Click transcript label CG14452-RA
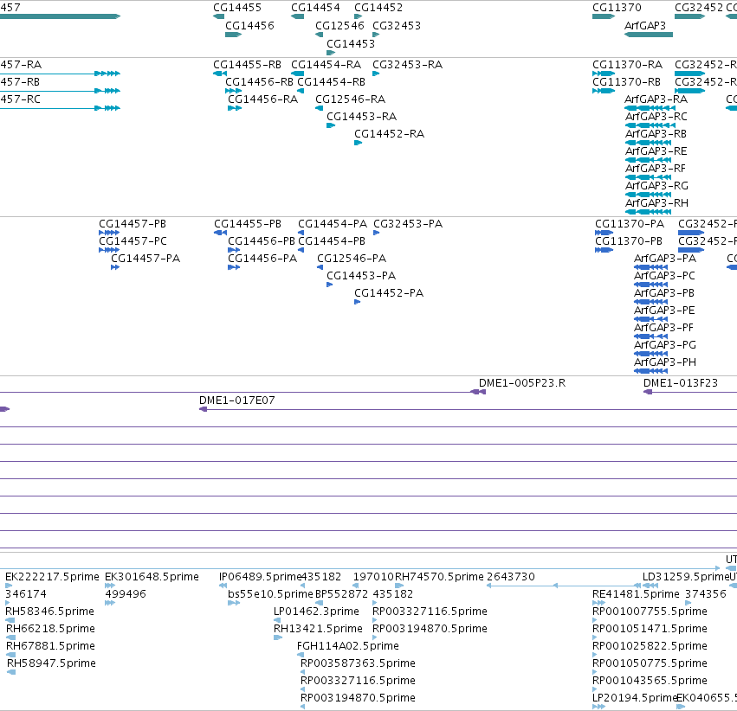Viewport: 737px width, 711px height. tap(389, 134)
